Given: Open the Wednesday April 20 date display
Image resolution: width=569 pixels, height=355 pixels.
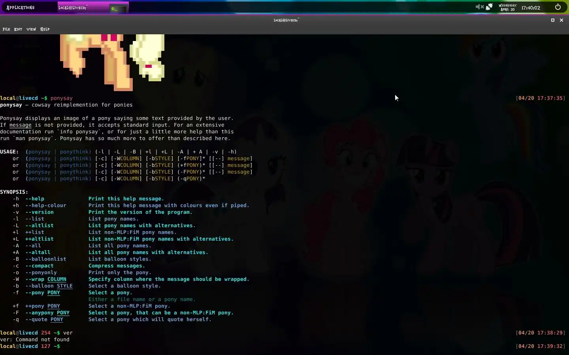Looking at the screenshot, I should (x=508, y=7).
